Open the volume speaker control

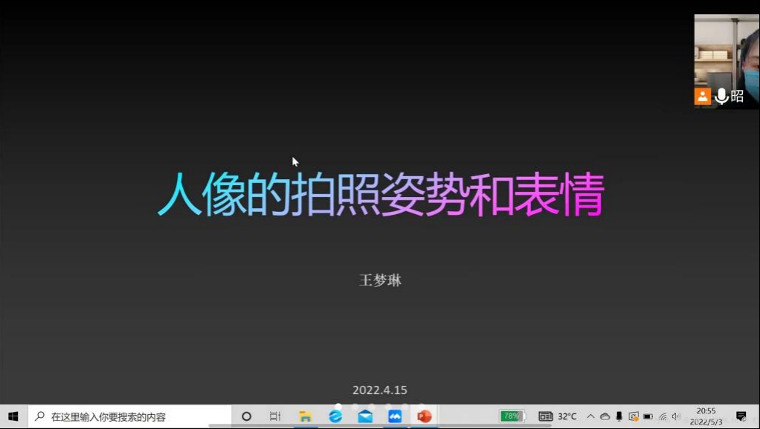676,416
